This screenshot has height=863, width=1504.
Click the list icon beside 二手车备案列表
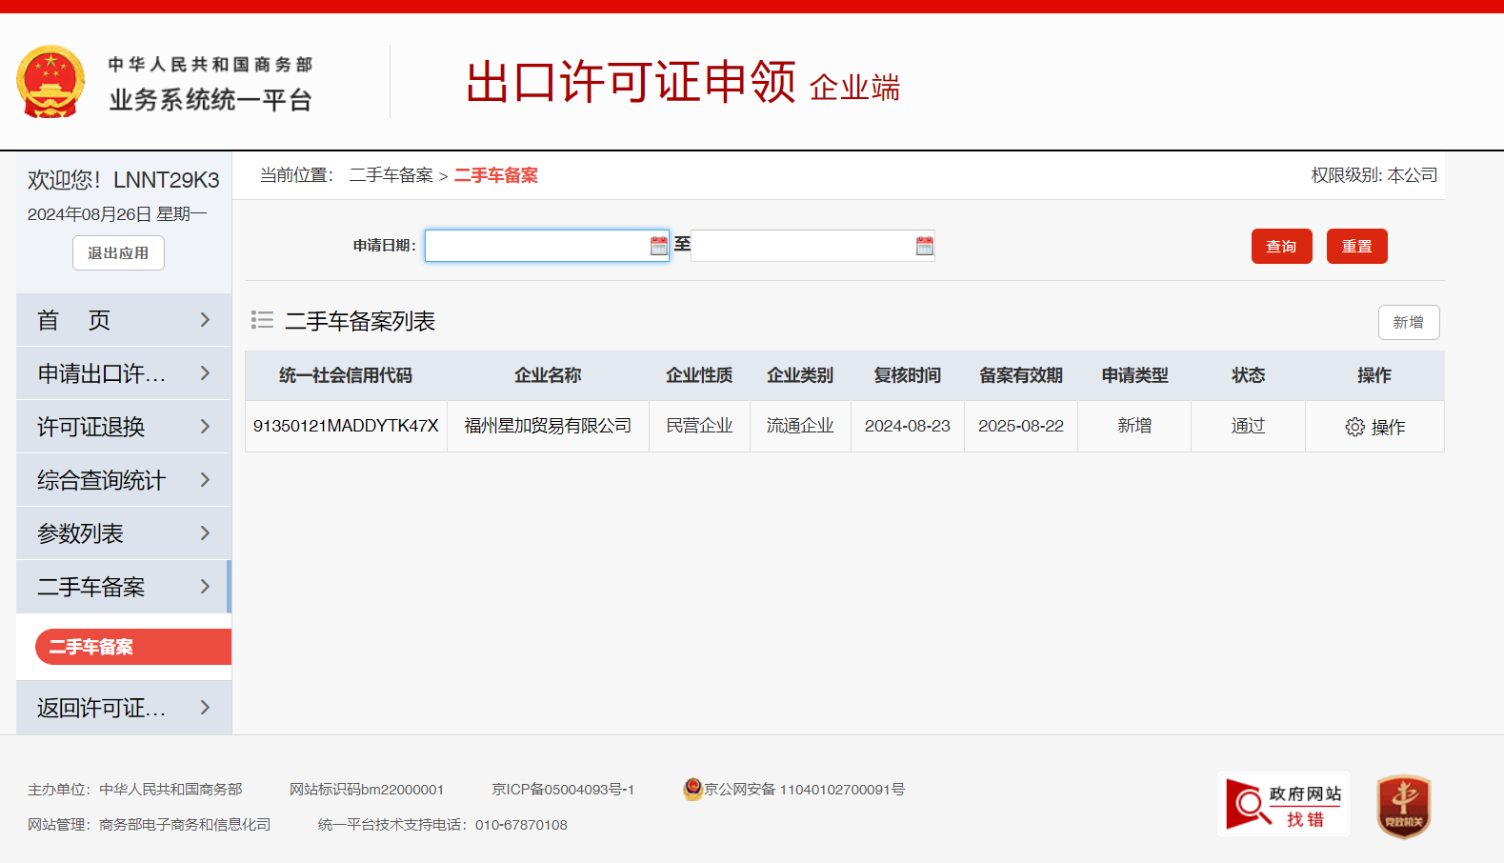pyautogui.click(x=262, y=320)
